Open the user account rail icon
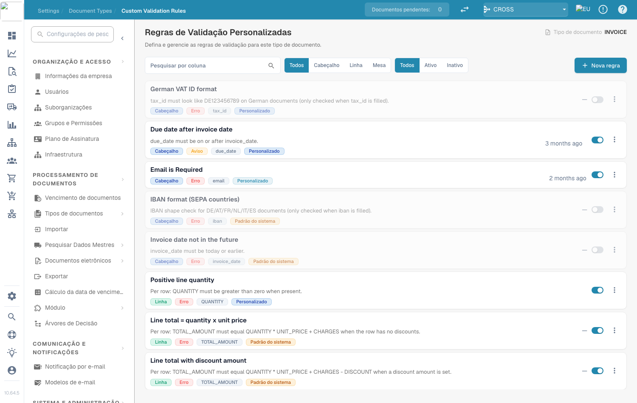 [12, 370]
